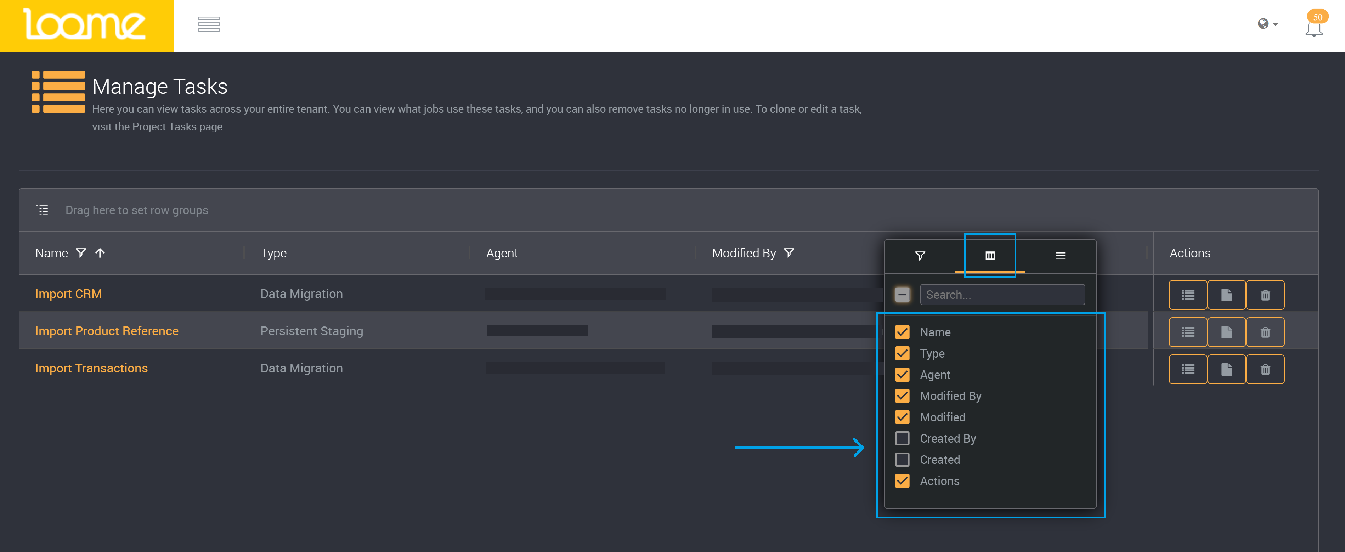Click the column Search field
The width and height of the screenshot is (1345, 552).
point(1002,295)
